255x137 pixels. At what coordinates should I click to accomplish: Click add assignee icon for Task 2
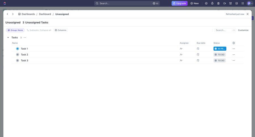(181, 55)
